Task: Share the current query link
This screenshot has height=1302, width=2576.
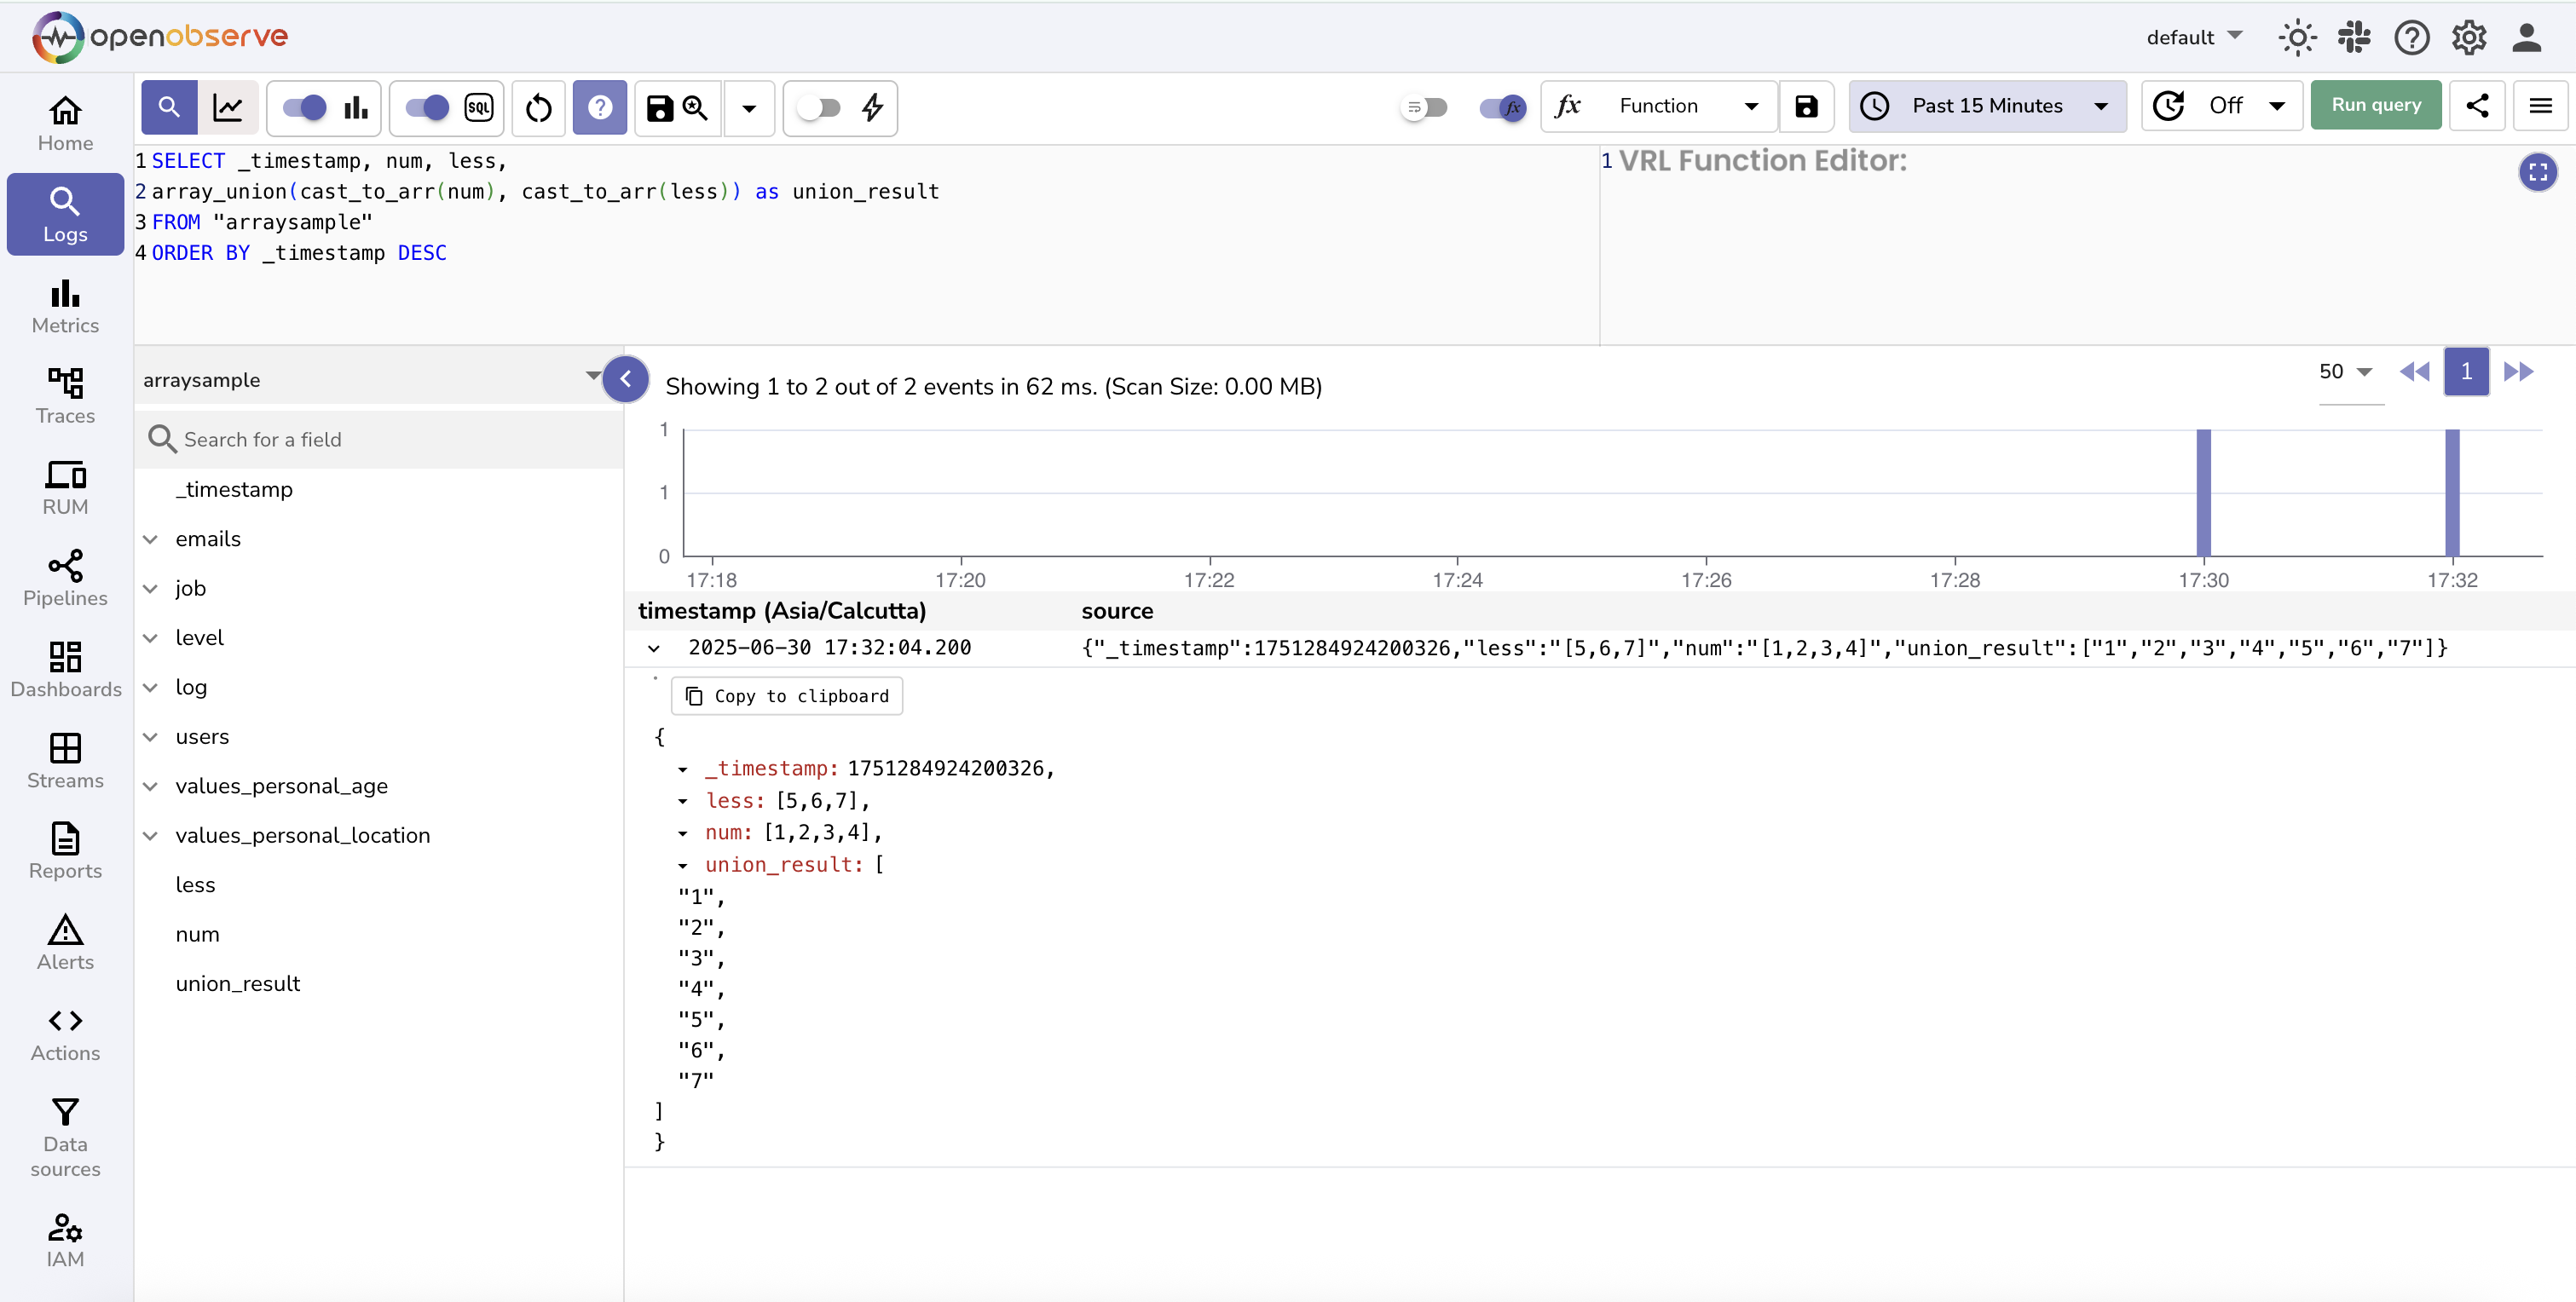Action: [2476, 106]
